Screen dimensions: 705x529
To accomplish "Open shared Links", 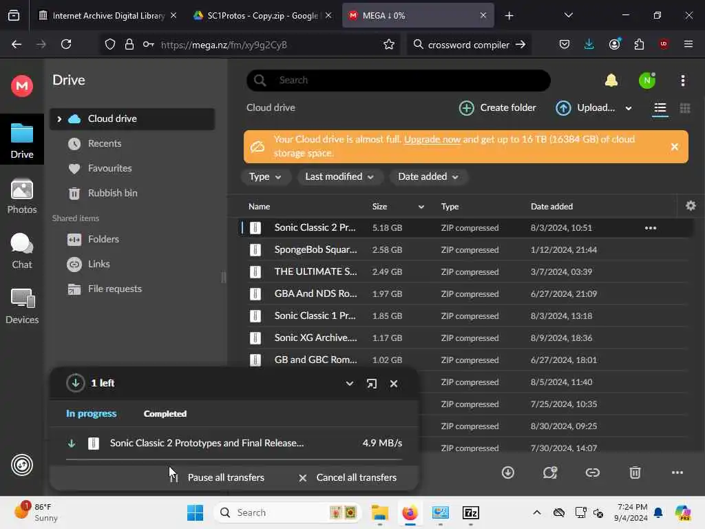I will point(98,264).
